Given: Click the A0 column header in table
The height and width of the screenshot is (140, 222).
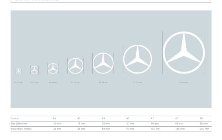Looking at the screenshot, I should (201, 118).
